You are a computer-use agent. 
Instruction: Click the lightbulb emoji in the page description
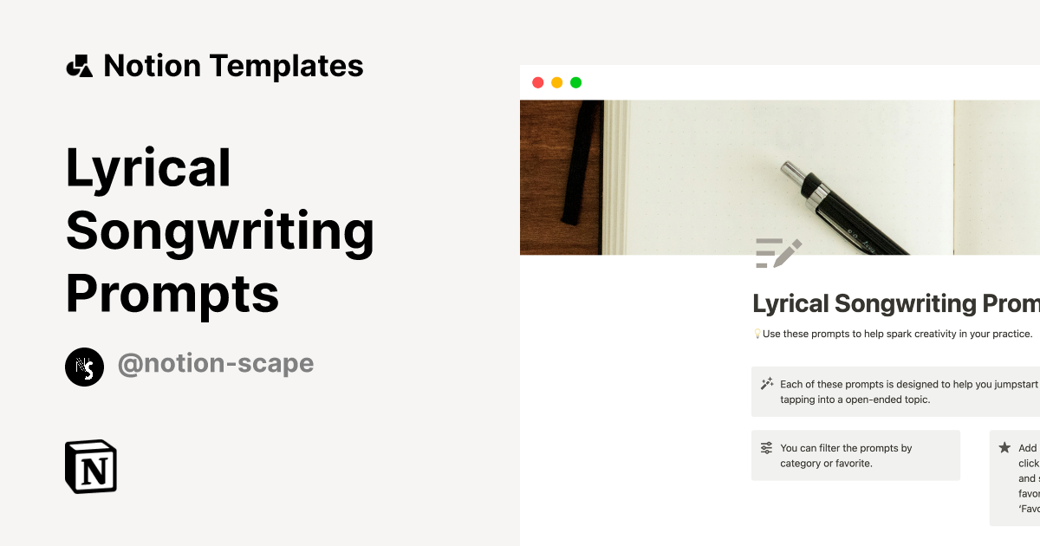(x=756, y=333)
